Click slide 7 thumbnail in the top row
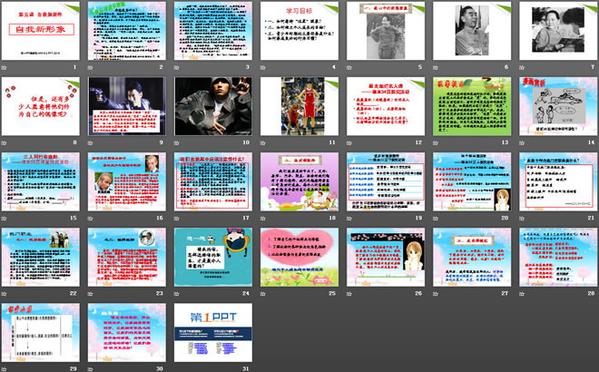The width and height of the screenshot is (599, 372). pos(555,33)
